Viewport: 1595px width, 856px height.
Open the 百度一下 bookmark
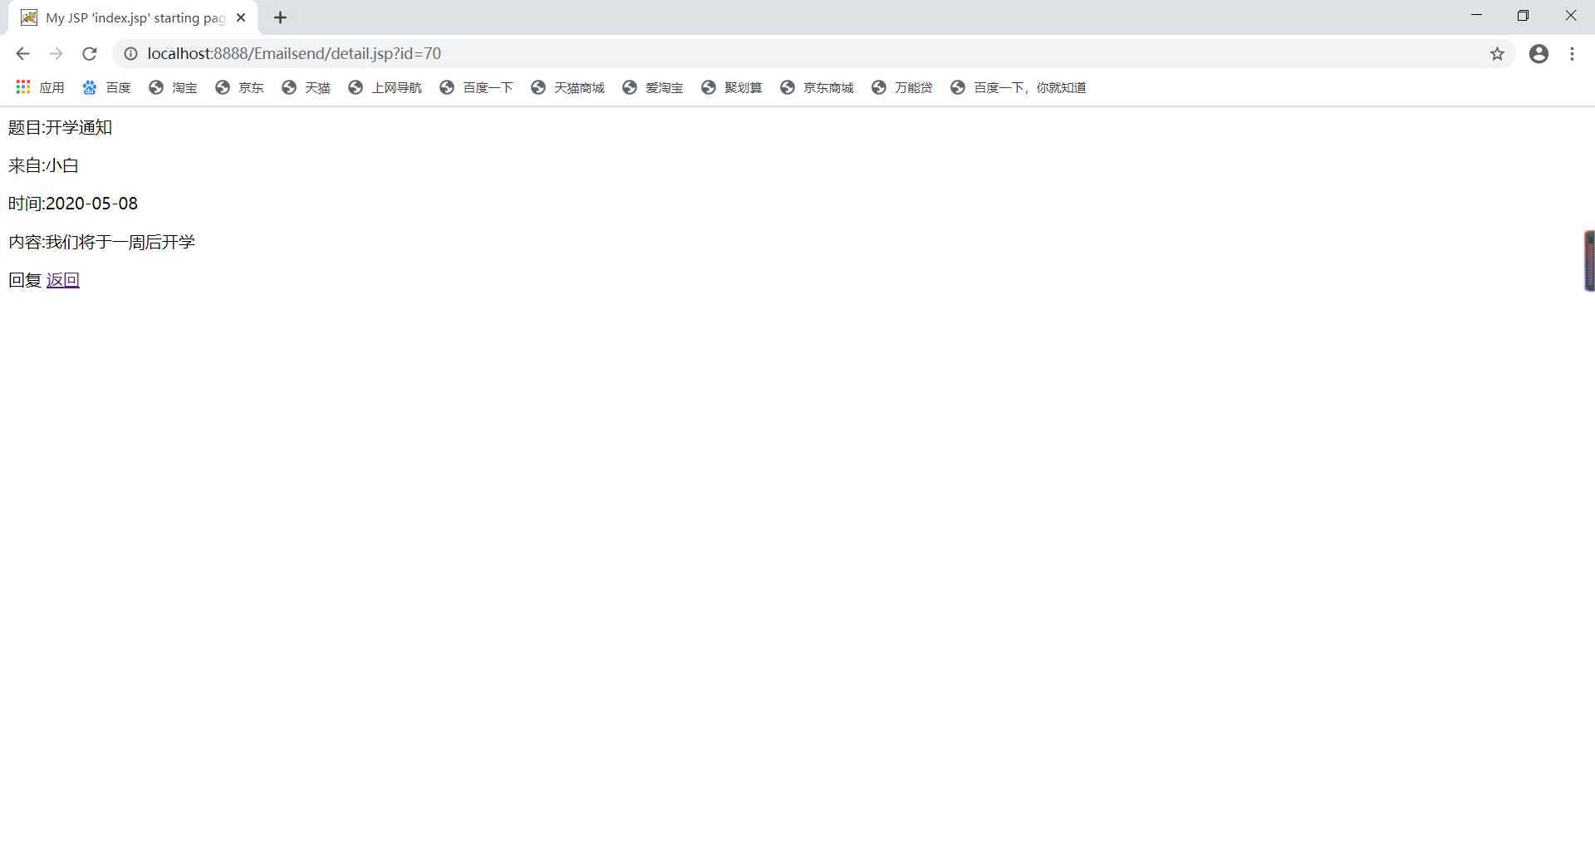pos(476,87)
